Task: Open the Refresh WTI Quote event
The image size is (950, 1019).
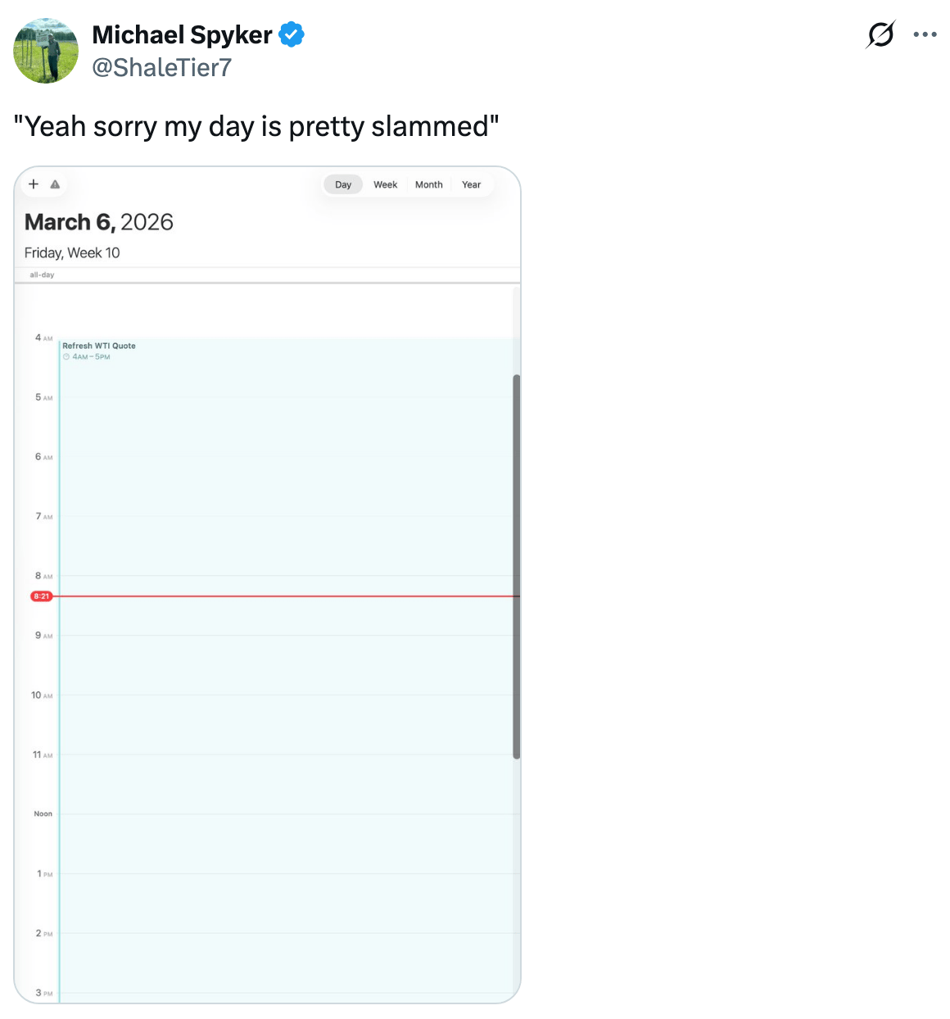Action: coord(99,346)
